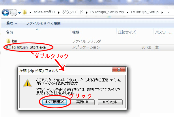Image resolution: width=174 pixels, height=117 pixels.
Task: Select the bin folder name
Action: pos(14,41)
